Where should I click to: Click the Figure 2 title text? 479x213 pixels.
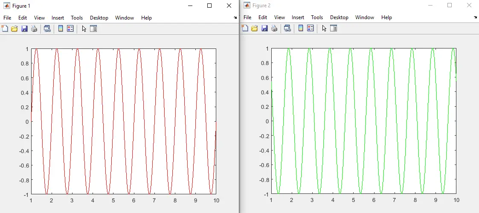pyautogui.click(x=261, y=6)
